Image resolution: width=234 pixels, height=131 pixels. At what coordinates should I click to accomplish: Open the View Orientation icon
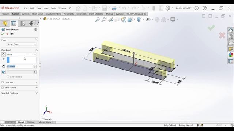coord(130,20)
